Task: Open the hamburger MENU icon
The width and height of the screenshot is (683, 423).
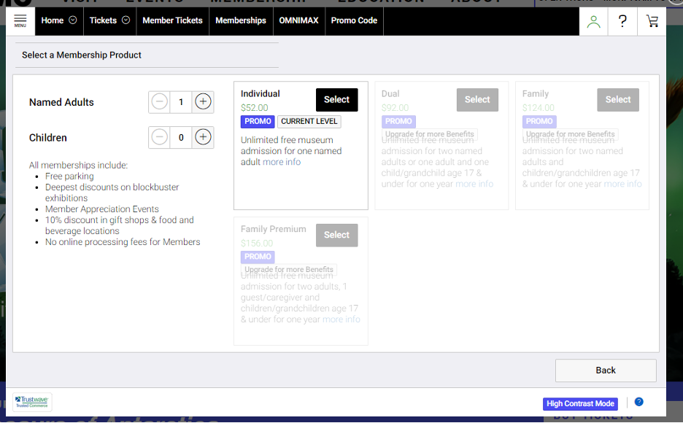Action: pos(20,20)
